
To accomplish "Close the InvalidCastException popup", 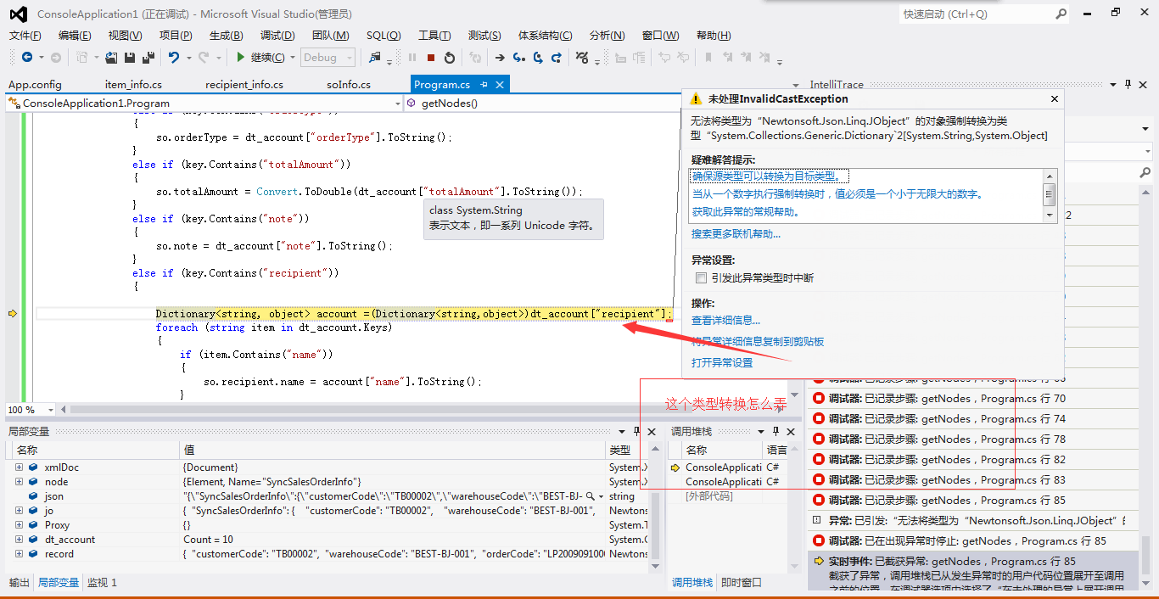I will [1055, 98].
